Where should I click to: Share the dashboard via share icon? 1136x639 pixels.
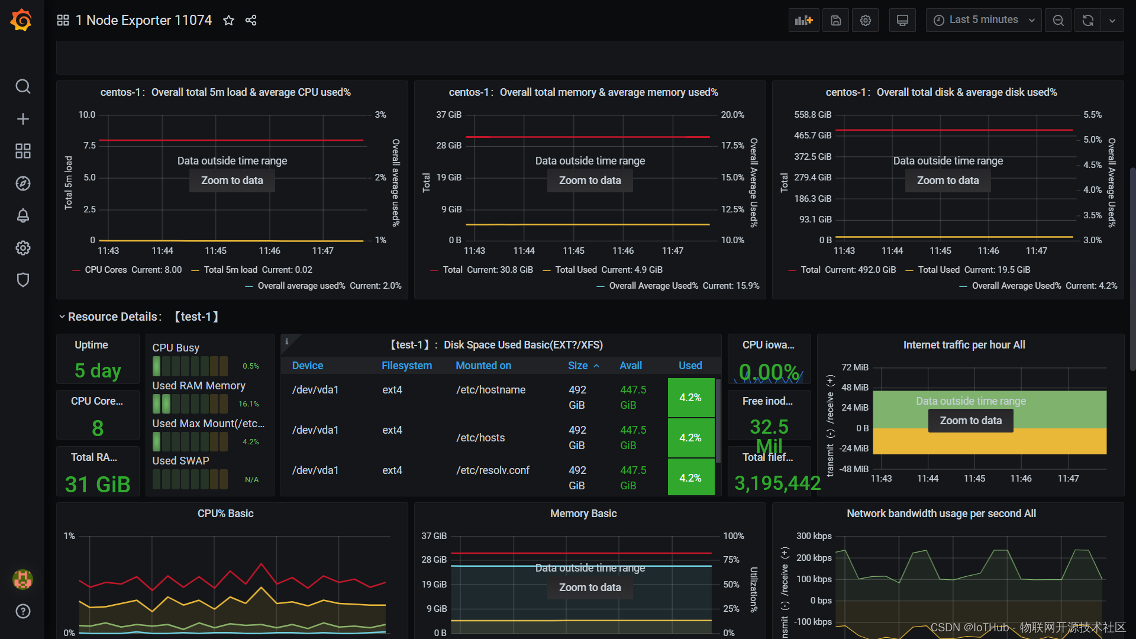[x=251, y=20]
